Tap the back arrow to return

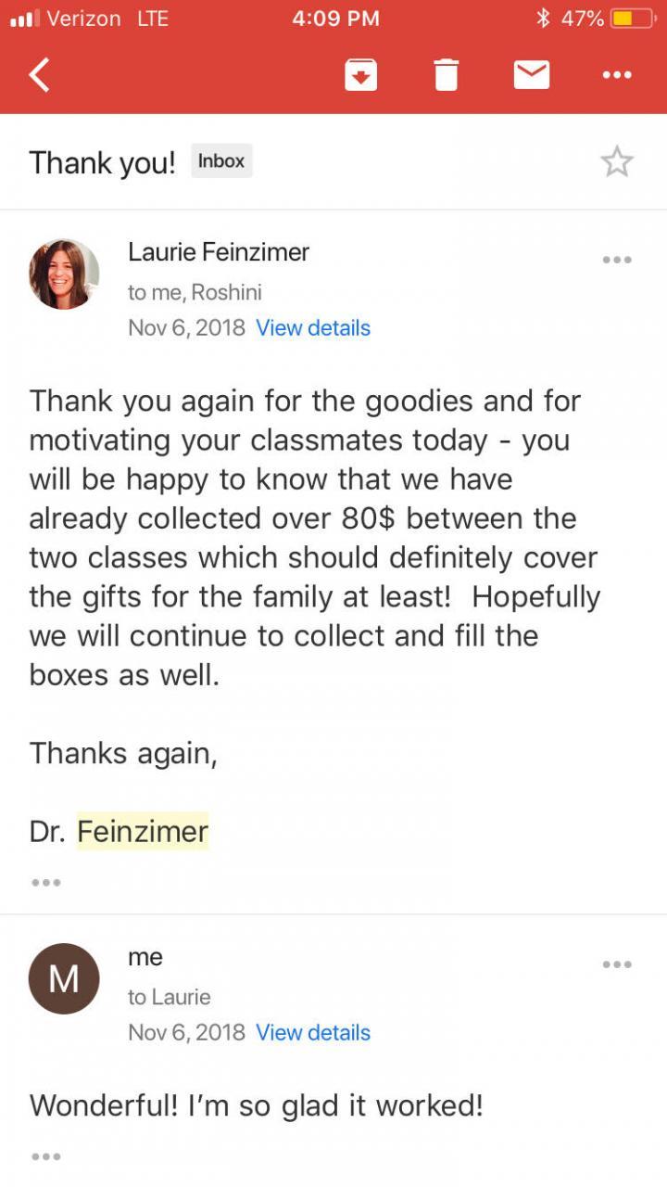(x=40, y=74)
